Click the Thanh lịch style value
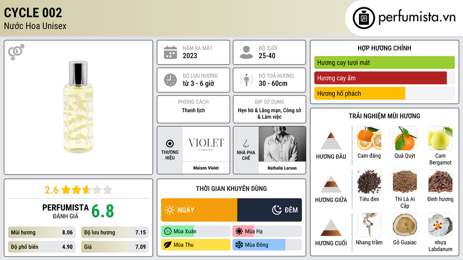 coord(194,110)
